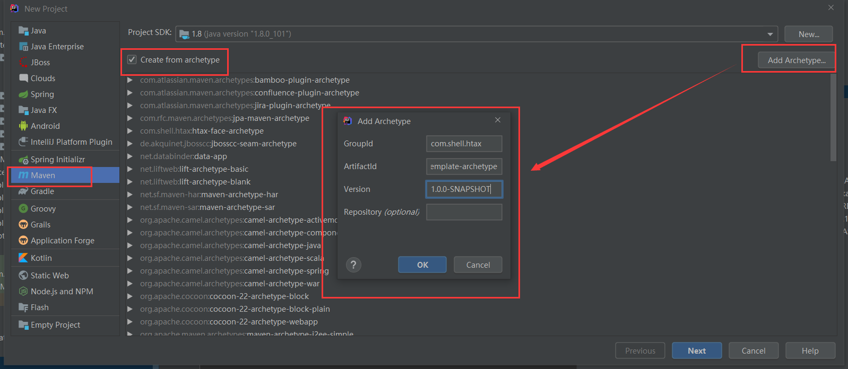
Task: Click the Version input field
Action: coord(464,189)
